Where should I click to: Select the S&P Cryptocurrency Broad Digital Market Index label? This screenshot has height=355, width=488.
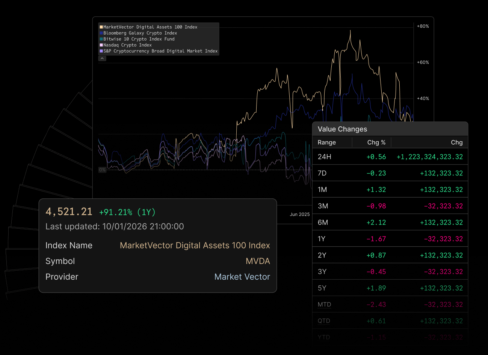[x=161, y=51]
